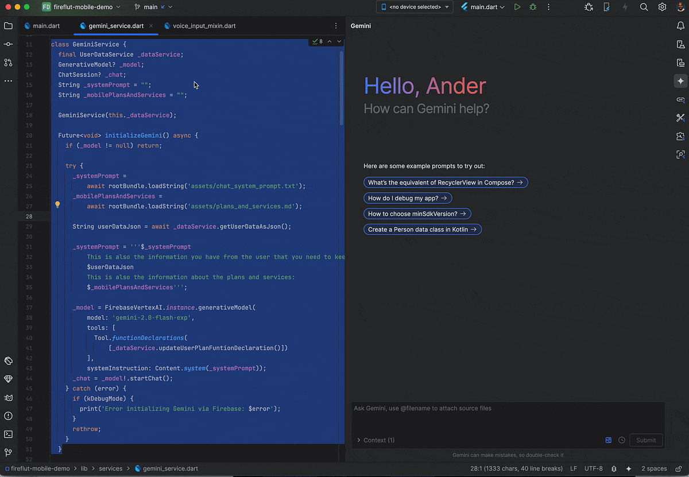Screen dimensions: 689x477
Task: Switch to the voice_input_mixin.dart tab
Action: click(204, 26)
